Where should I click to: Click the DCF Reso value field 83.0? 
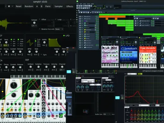click(x=5, y=45)
